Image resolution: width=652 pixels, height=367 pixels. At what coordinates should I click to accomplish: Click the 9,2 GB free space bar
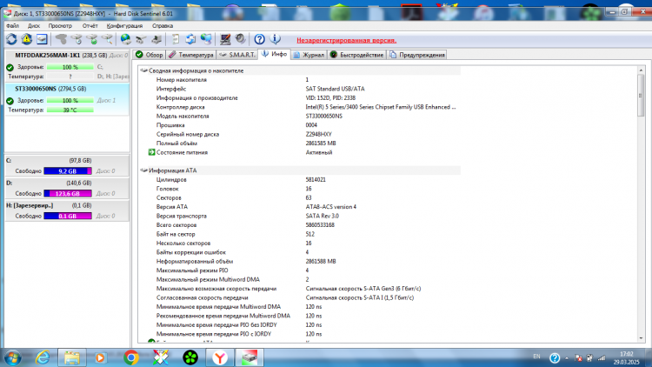[x=68, y=171]
